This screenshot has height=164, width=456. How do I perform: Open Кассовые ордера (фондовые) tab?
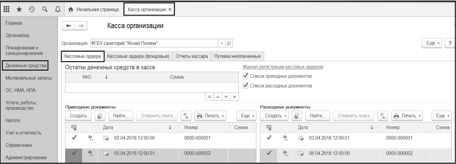click(x=138, y=56)
